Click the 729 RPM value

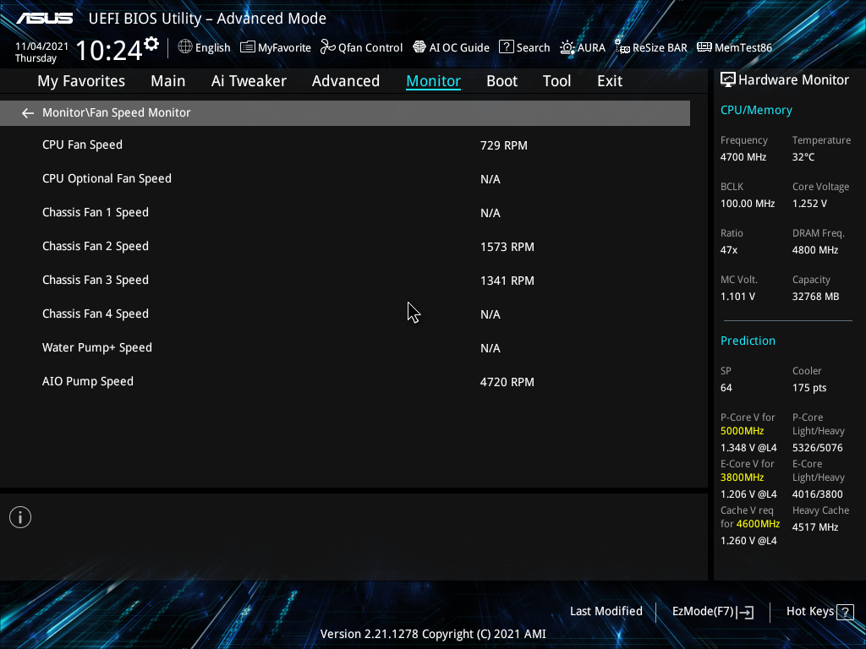pos(504,145)
